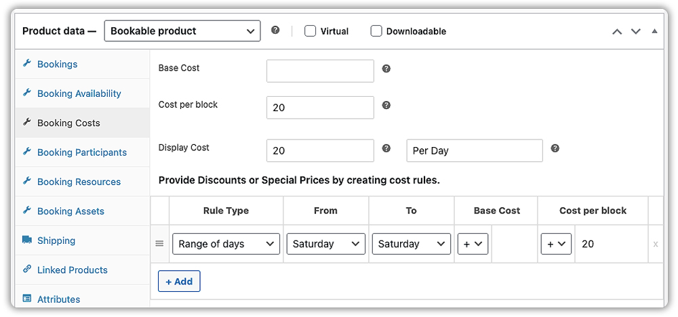Click the wrench icon beside Booking Assets
The height and width of the screenshot is (317, 678).
[27, 211]
